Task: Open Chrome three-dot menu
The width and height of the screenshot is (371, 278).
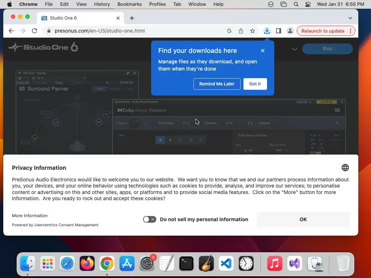Action: click(x=350, y=31)
